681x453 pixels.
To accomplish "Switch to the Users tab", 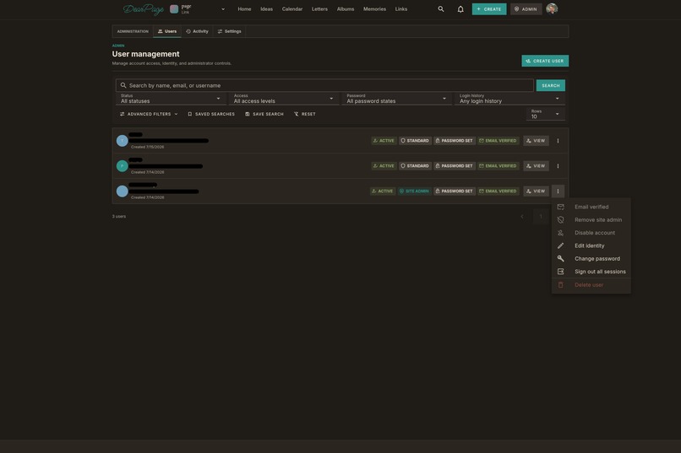I will click(x=167, y=31).
